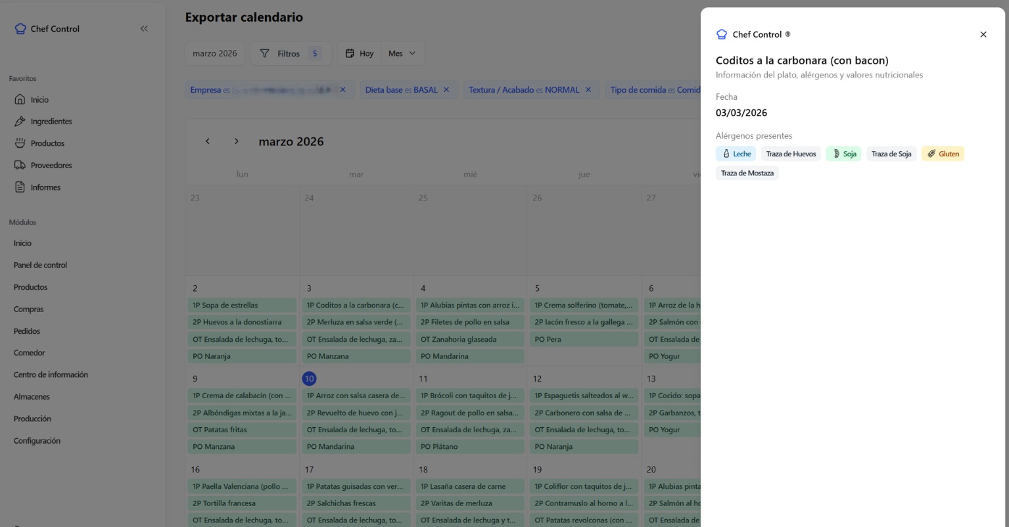Open the Filtros filter menu

tap(290, 53)
